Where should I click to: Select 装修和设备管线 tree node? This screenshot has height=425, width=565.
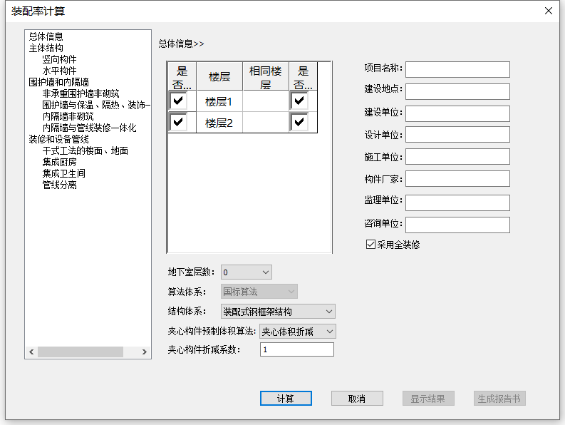click(x=58, y=139)
